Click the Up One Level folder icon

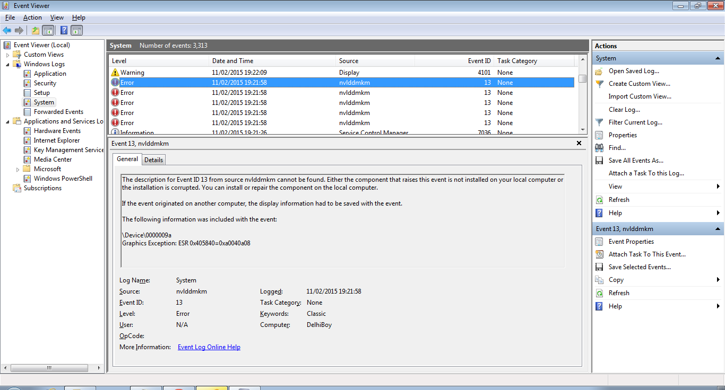click(35, 30)
